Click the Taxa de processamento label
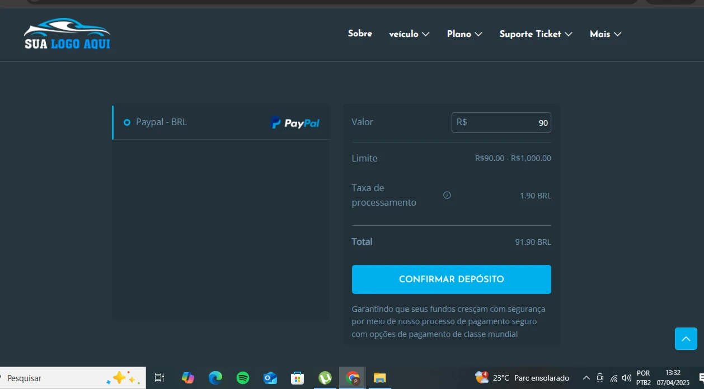The width and height of the screenshot is (704, 389). 384,195
